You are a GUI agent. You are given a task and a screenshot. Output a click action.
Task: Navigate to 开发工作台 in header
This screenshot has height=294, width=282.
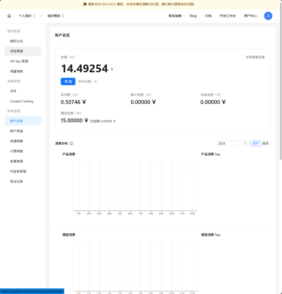(x=227, y=16)
